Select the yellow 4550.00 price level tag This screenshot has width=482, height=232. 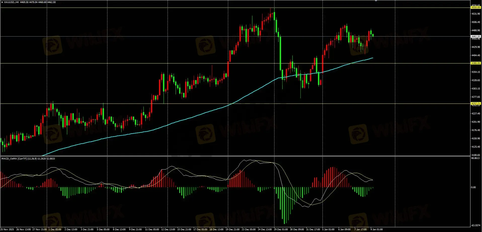click(476, 8)
